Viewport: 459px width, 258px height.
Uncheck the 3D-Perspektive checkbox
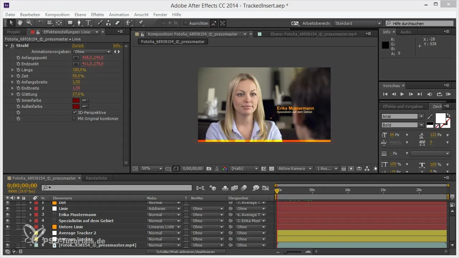click(x=75, y=113)
